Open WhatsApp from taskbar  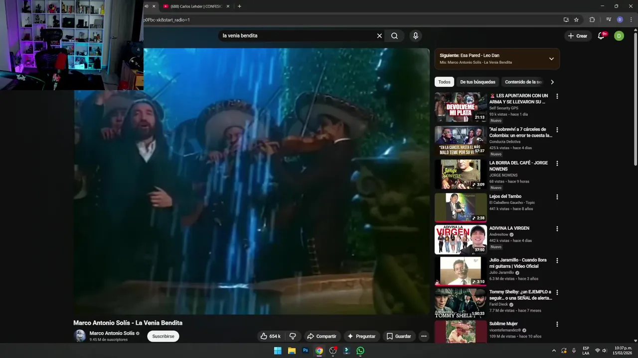[x=360, y=351]
